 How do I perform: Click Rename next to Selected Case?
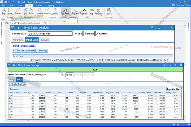(102, 34)
